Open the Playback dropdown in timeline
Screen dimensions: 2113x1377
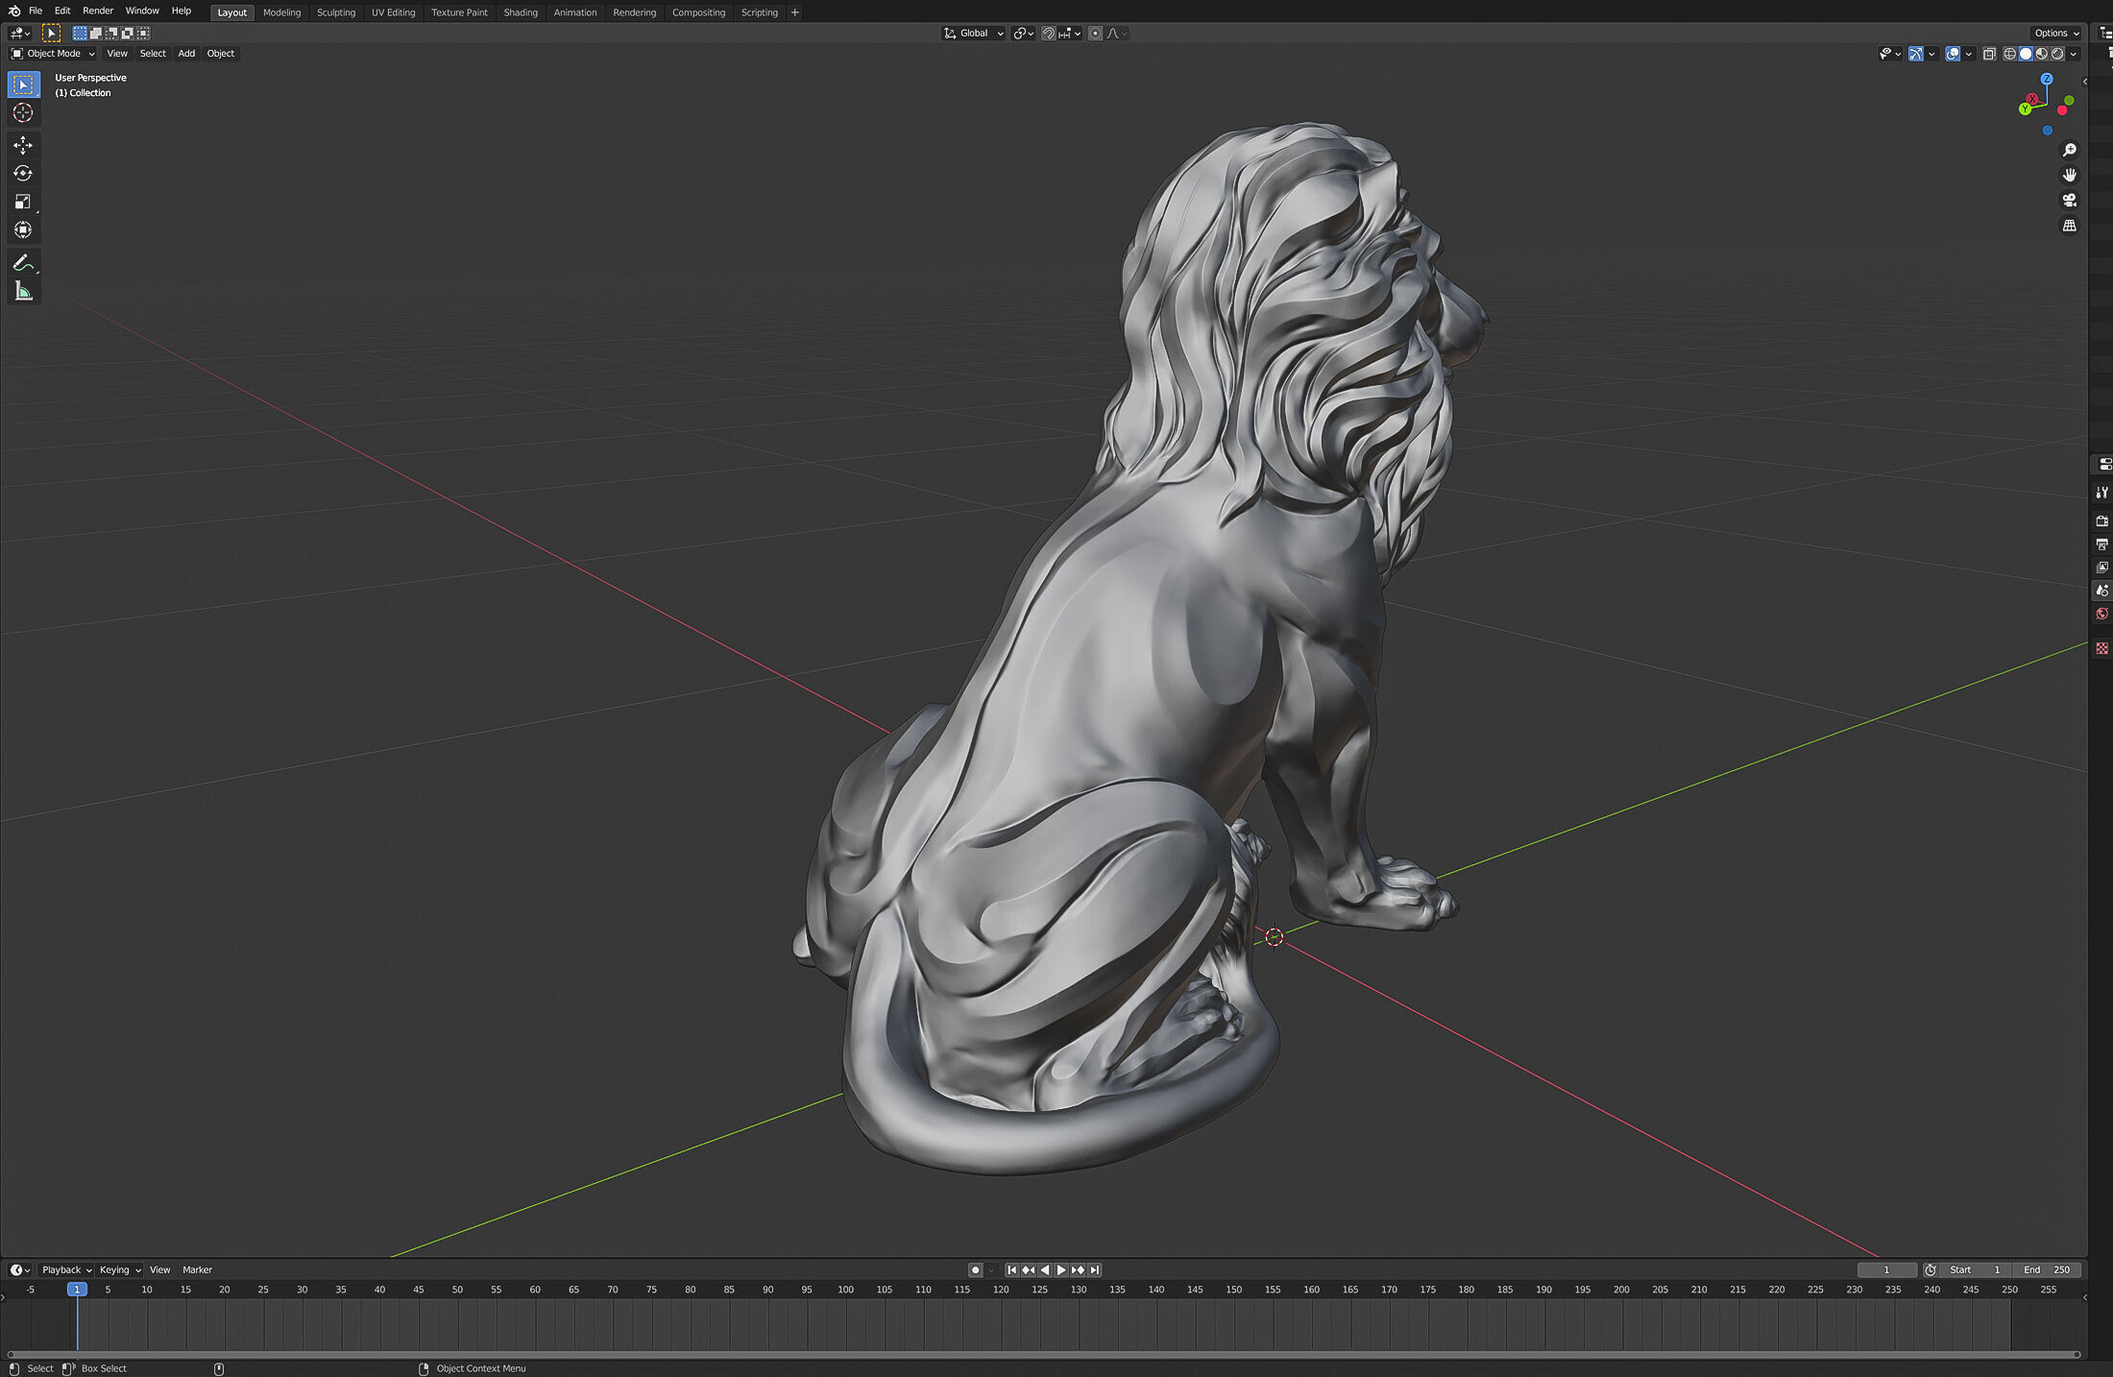[66, 1269]
